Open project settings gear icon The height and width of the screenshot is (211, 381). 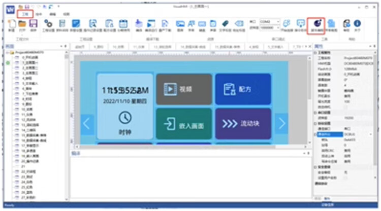point(49,24)
